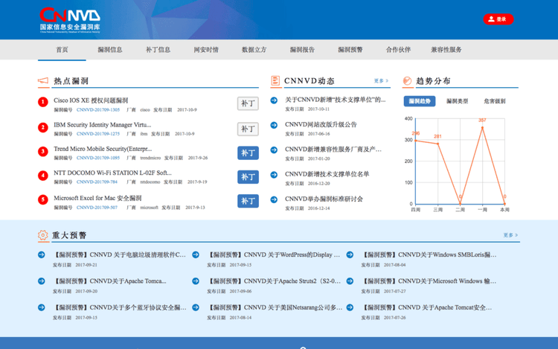Click red number 1 badge for Cisco IOS XE
The width and height of the screenshot is (558, 349).
(43, 103)
